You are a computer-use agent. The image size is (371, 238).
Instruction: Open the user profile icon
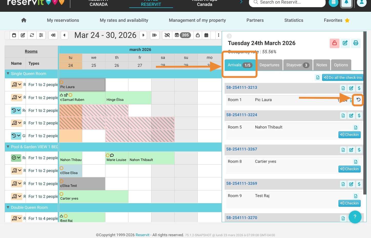point(362,2)
